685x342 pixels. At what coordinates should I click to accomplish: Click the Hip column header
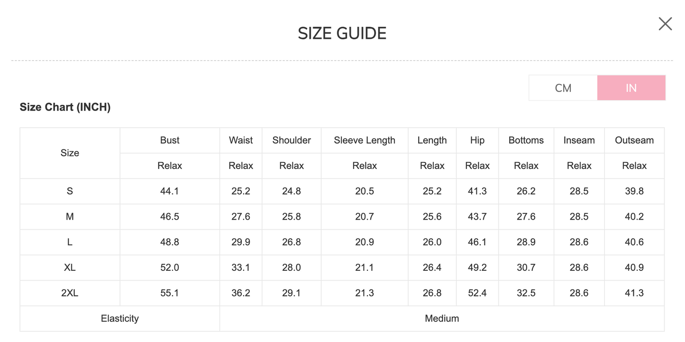(477, 140)
